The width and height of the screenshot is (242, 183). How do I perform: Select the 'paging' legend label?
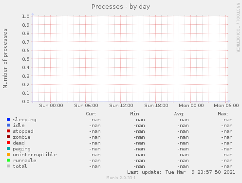(x=21, y=149)
